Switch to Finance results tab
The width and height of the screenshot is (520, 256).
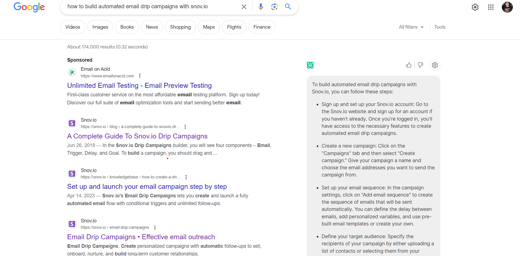[262, 27]
